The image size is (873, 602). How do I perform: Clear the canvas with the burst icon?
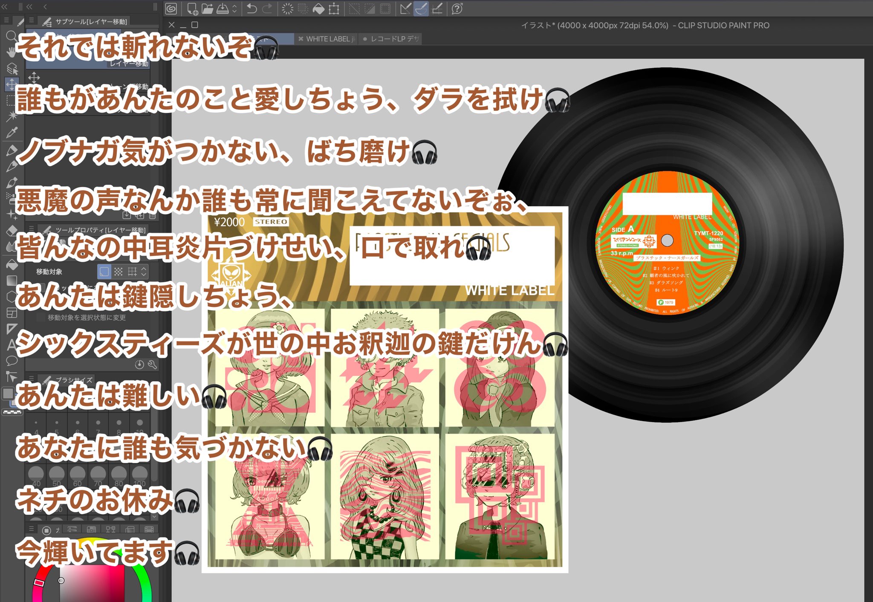288,9
